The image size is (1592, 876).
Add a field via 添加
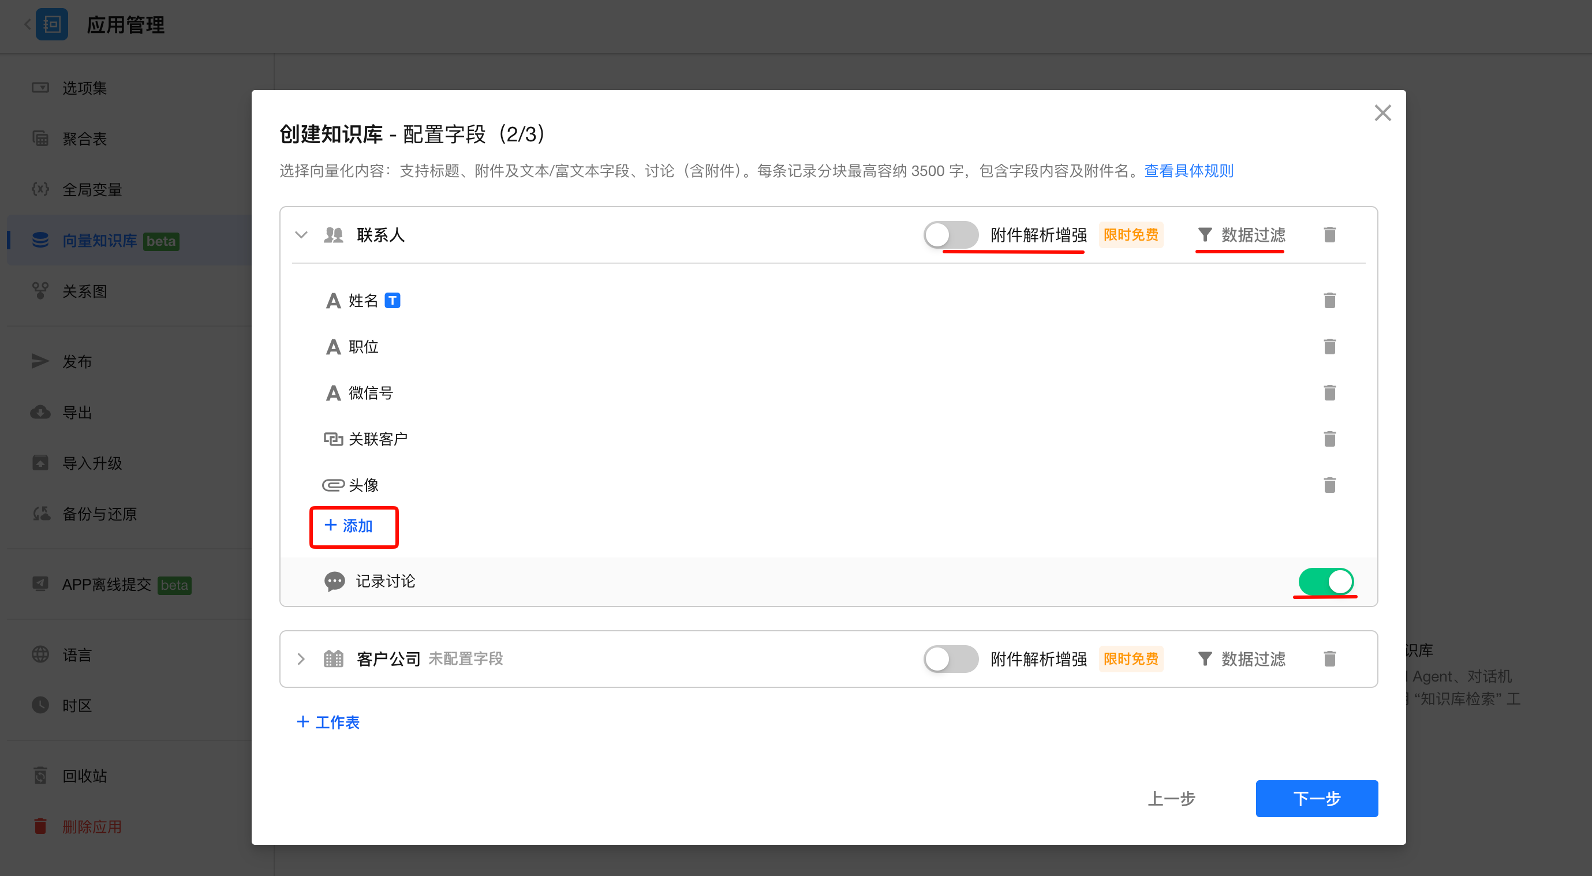(349, 526)
